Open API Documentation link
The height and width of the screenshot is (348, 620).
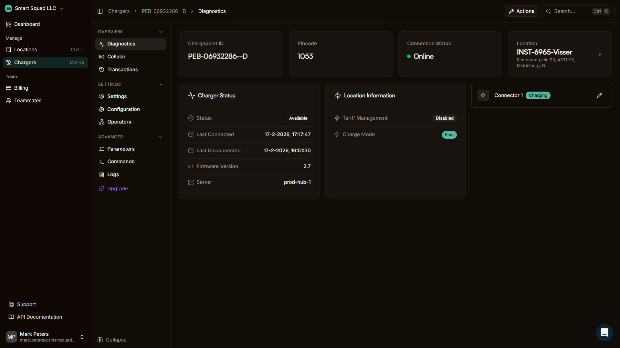pyautogui.click(x=39, y=317)
